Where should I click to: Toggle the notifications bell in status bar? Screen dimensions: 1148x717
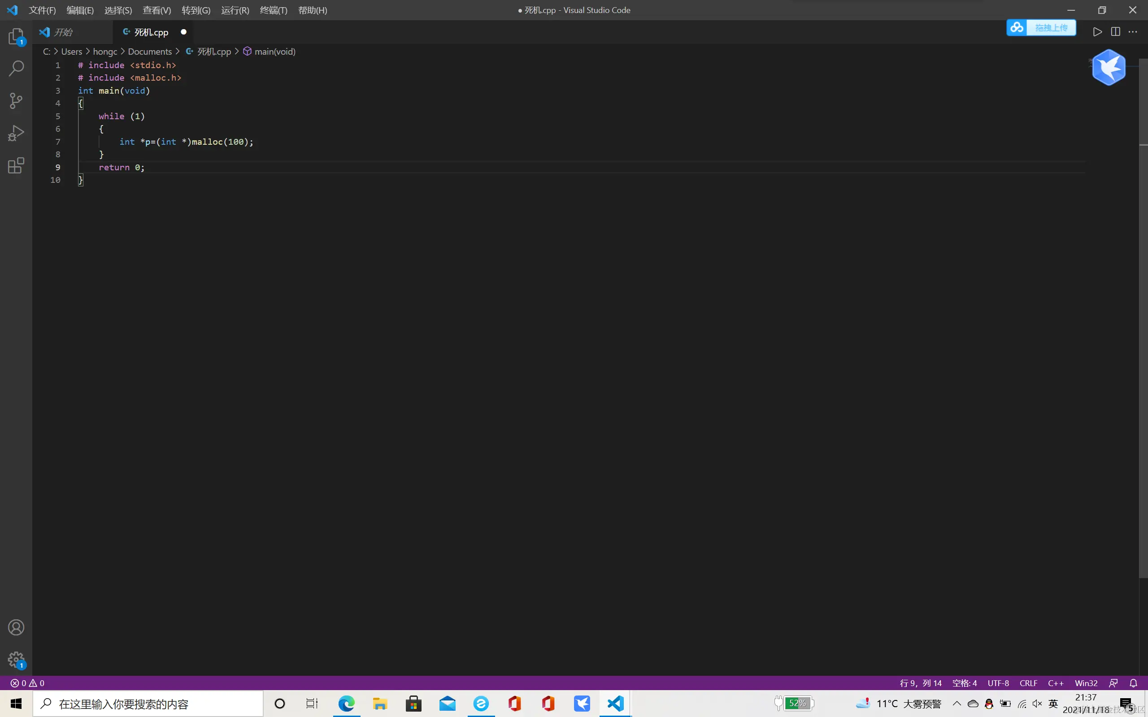click(1133, 683)
